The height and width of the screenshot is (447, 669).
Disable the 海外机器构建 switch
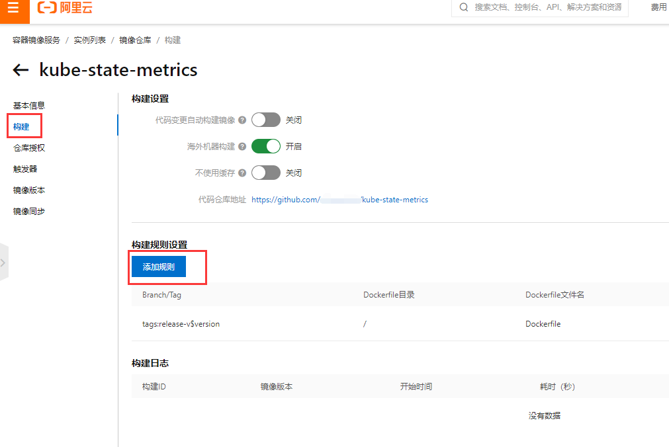pyautogui.click(x=266, y=146)
